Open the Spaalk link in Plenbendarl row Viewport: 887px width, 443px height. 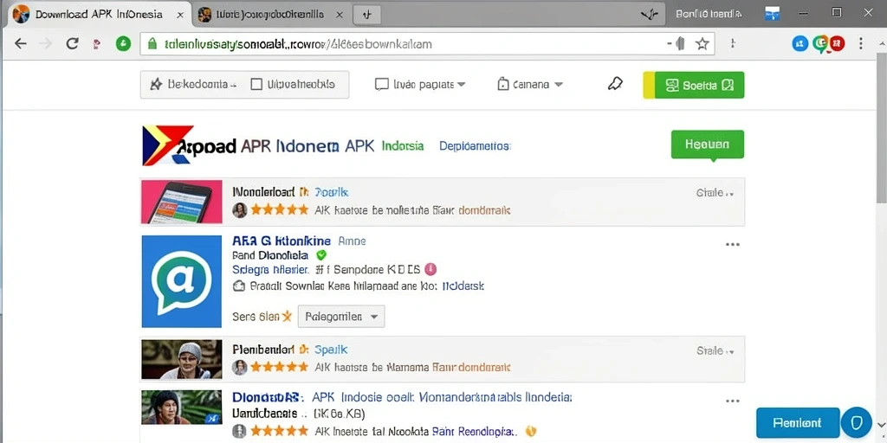pos(331,350)
